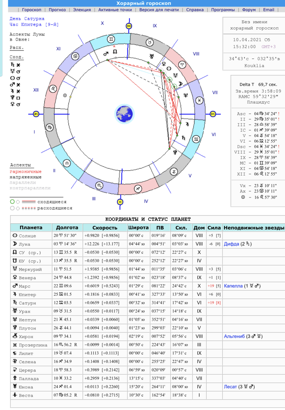This screenshot has height=410, width=285.
Task: Toggle the напряженные aspects display
Action: (25, 177)
